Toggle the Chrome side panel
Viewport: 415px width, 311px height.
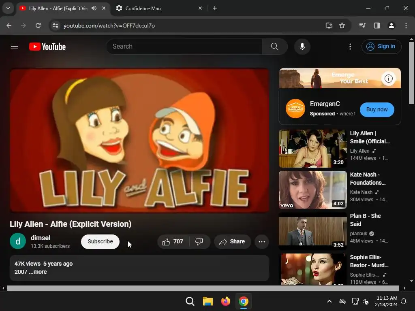[x=376, y=26]
